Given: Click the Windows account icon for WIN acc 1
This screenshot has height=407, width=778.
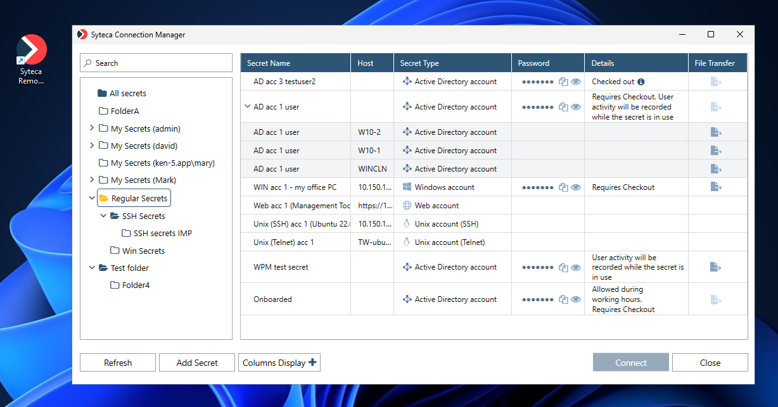Looking at the screenshot, I should (x=407, y=187).
